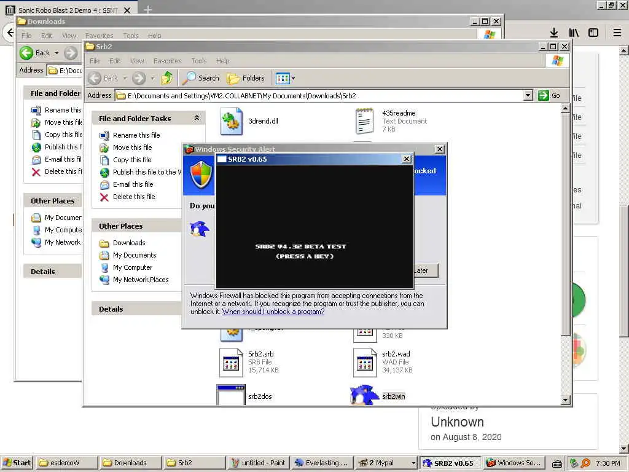Open Favorites menu in Downloads window
The image size is (629, 472).
99,36
